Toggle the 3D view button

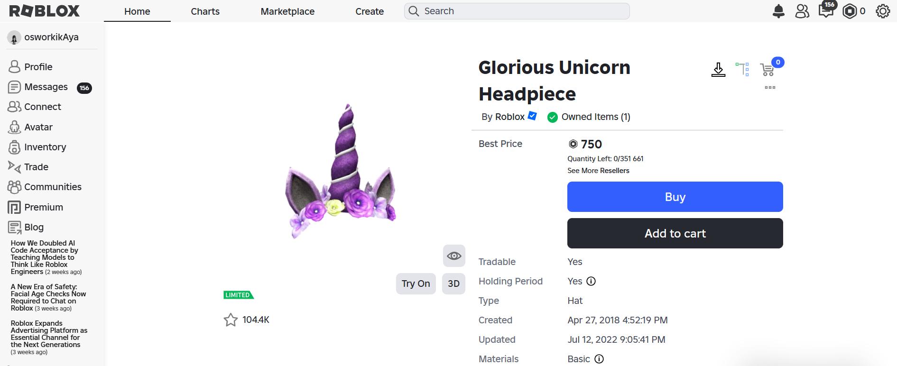point(453,284)
